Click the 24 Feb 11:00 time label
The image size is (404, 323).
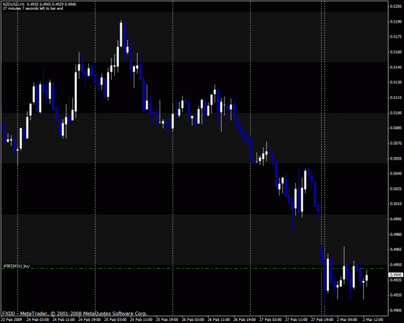click(x=63, y=320)
